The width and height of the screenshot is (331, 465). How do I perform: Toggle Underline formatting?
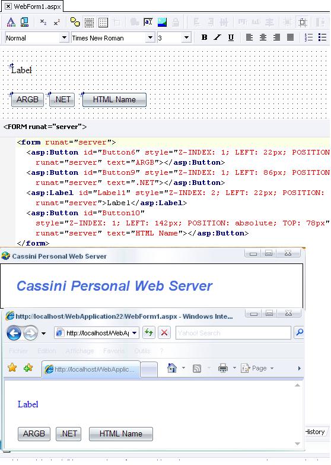click(x=231, y=37)
